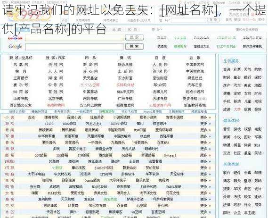Open the 汽车之家 link
Screen dimensions: 268x218
pos(195,85)
